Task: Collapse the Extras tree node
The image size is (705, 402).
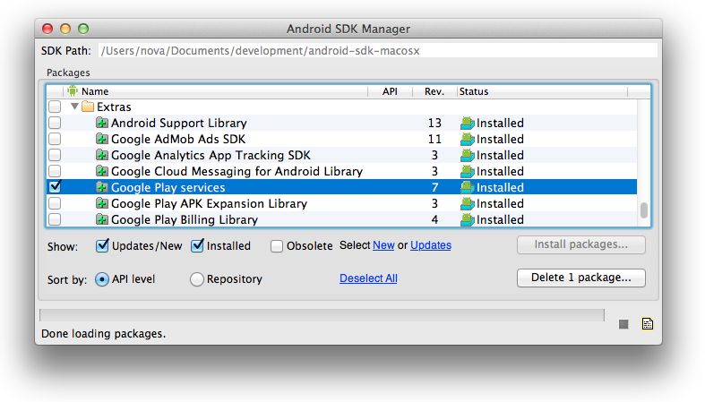Action: (x=74, y=107)
